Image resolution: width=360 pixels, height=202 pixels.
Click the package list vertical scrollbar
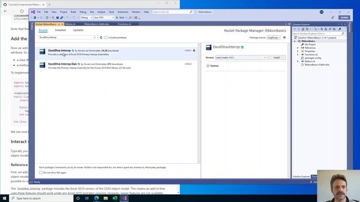coord(199,103)
